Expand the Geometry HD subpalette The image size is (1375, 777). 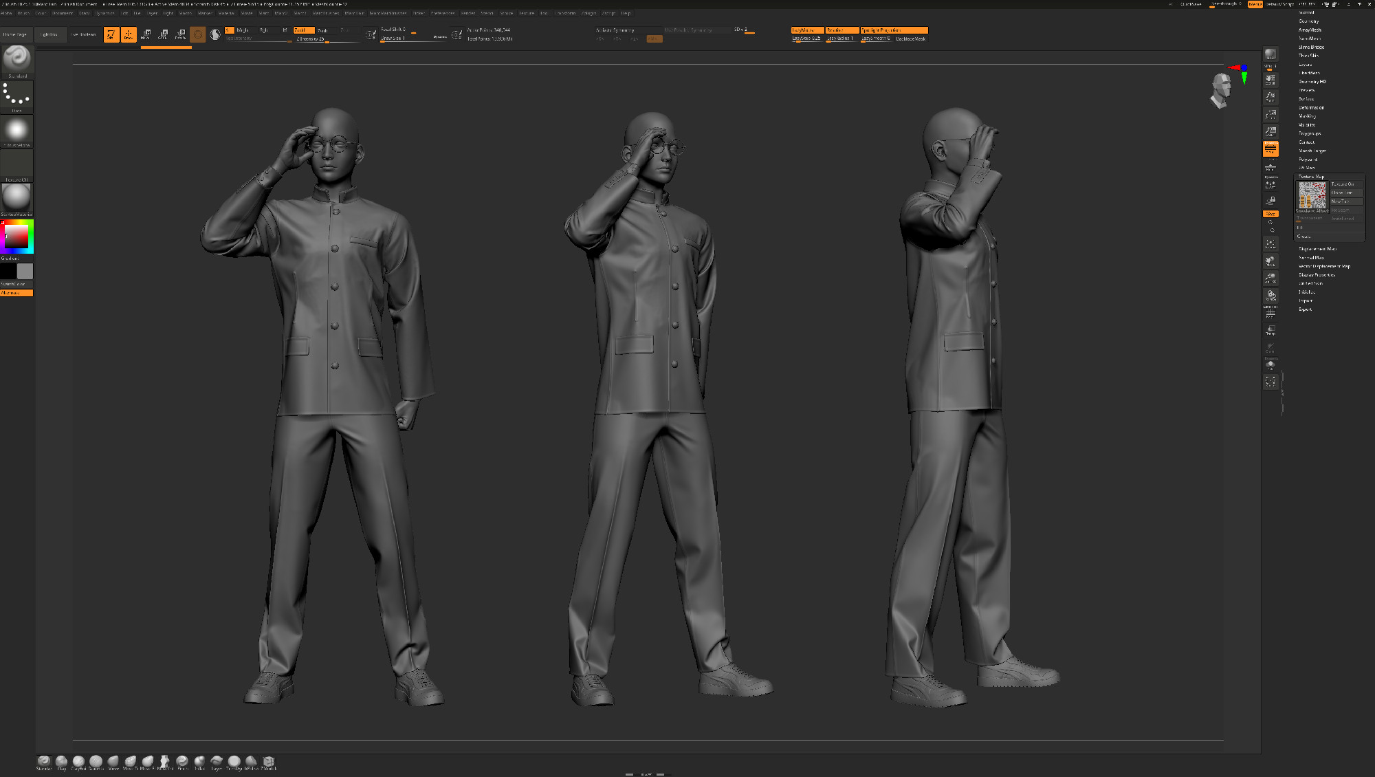[1312, 82]
